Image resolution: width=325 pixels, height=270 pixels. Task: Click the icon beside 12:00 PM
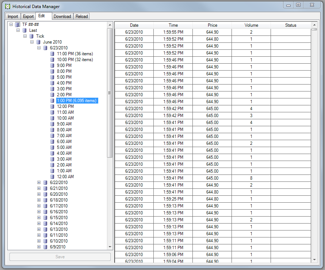pos(53,106)
